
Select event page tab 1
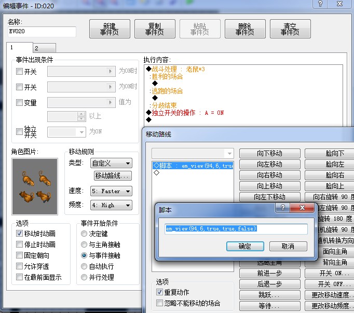[x=20, y=47]
